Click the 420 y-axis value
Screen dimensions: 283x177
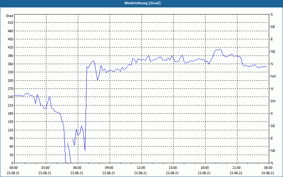11,47
